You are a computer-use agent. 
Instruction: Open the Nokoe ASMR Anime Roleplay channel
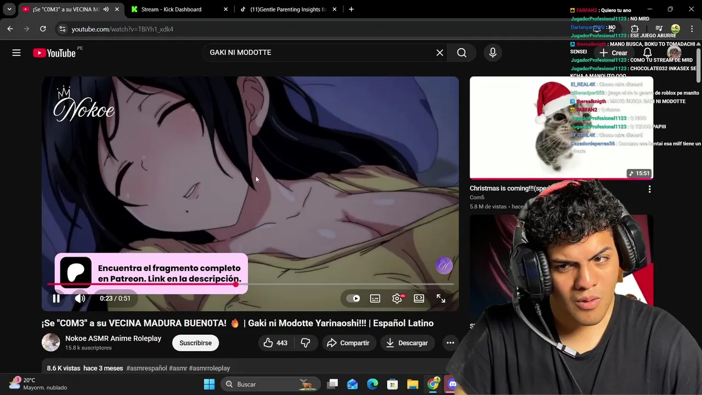click(x=113, y=338)
